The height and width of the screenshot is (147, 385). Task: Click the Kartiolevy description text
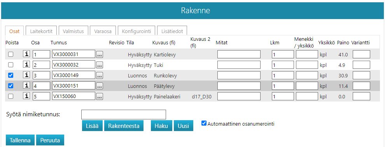(165, 55)
